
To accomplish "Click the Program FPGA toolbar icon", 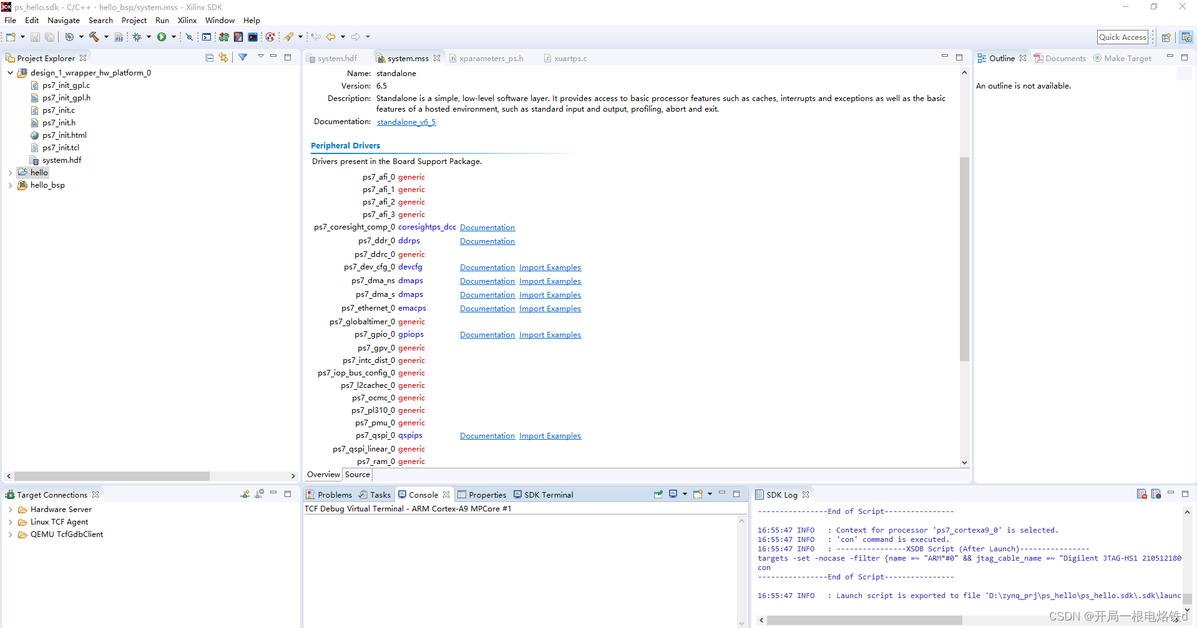I will coord(223,37).
